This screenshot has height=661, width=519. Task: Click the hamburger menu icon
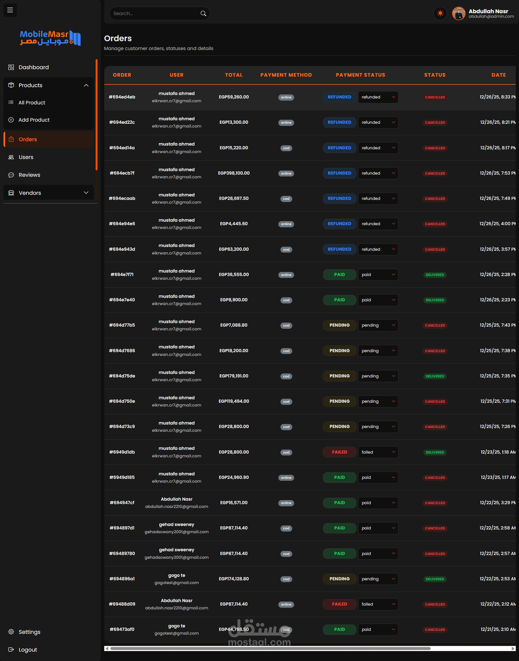pyautogui.click(x=10, y=10)
